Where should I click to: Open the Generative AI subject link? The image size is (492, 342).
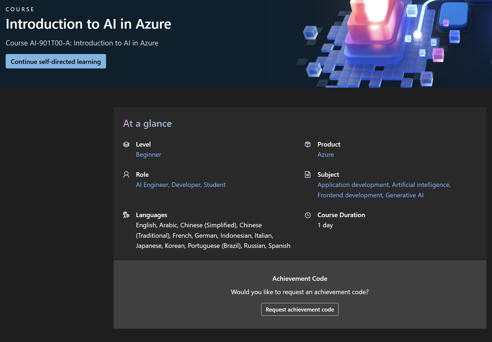click(x=404, y=195)
